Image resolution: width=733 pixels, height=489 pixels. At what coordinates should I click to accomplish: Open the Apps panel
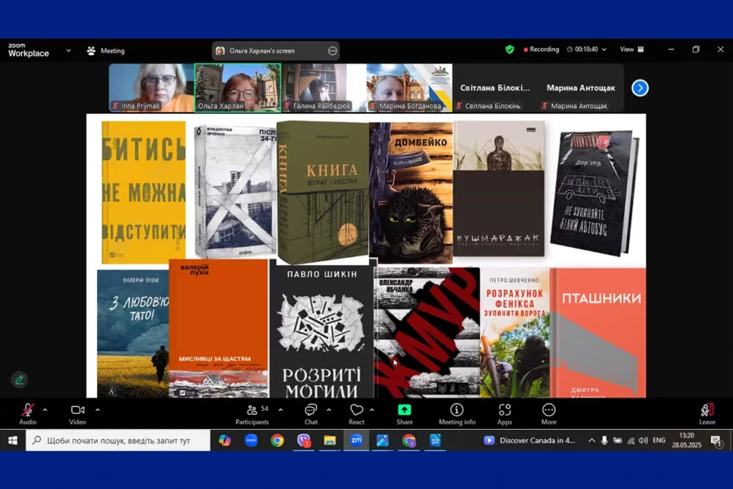(x=504, y=414)
